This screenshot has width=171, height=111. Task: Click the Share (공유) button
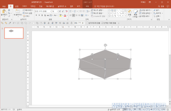coord(161,6)
